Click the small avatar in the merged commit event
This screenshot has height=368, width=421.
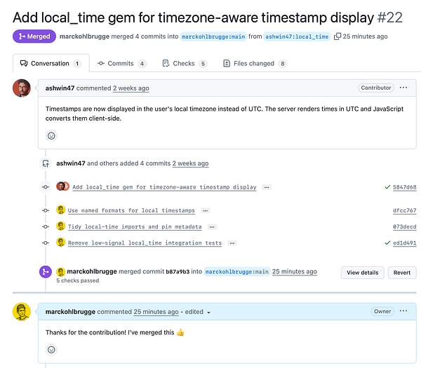click(60, 272)
